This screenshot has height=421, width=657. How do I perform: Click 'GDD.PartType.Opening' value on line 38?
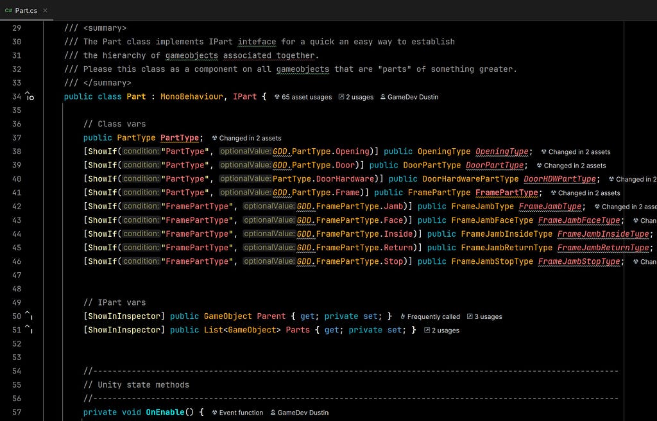pos(321,151)
